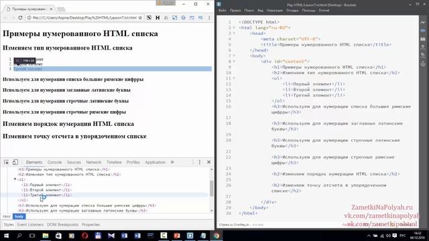Viewport: 429px width, 241px height.
Task: Open the Application tab in DevTools
Action: [155, 162]
